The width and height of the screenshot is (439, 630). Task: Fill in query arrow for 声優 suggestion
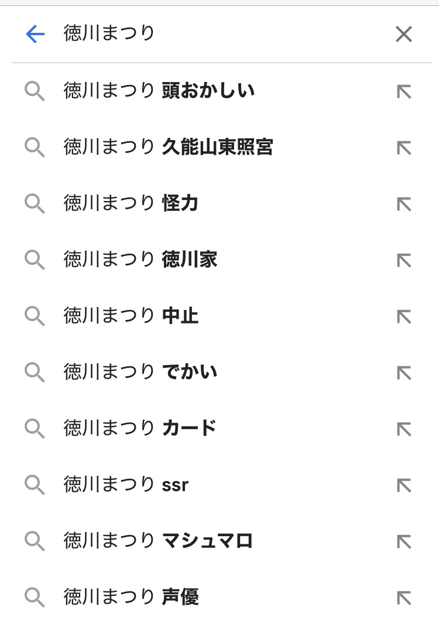[404, 598]
